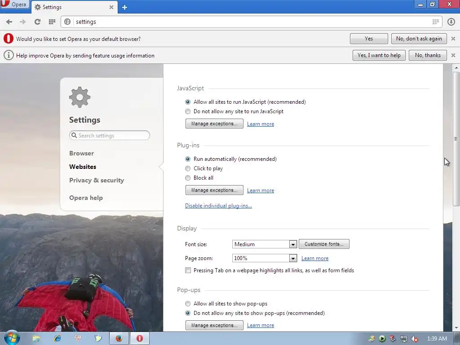The width and height of the screenshot is (460, 345).
Task: Click the Opera taskbar button
Action: 140,339
